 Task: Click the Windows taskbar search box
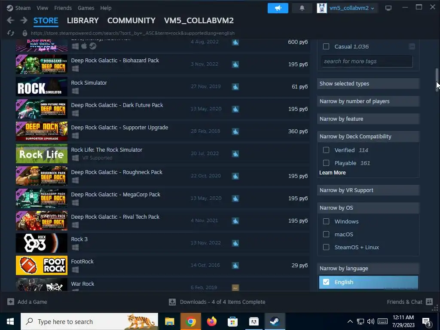(x=89, y=321)
